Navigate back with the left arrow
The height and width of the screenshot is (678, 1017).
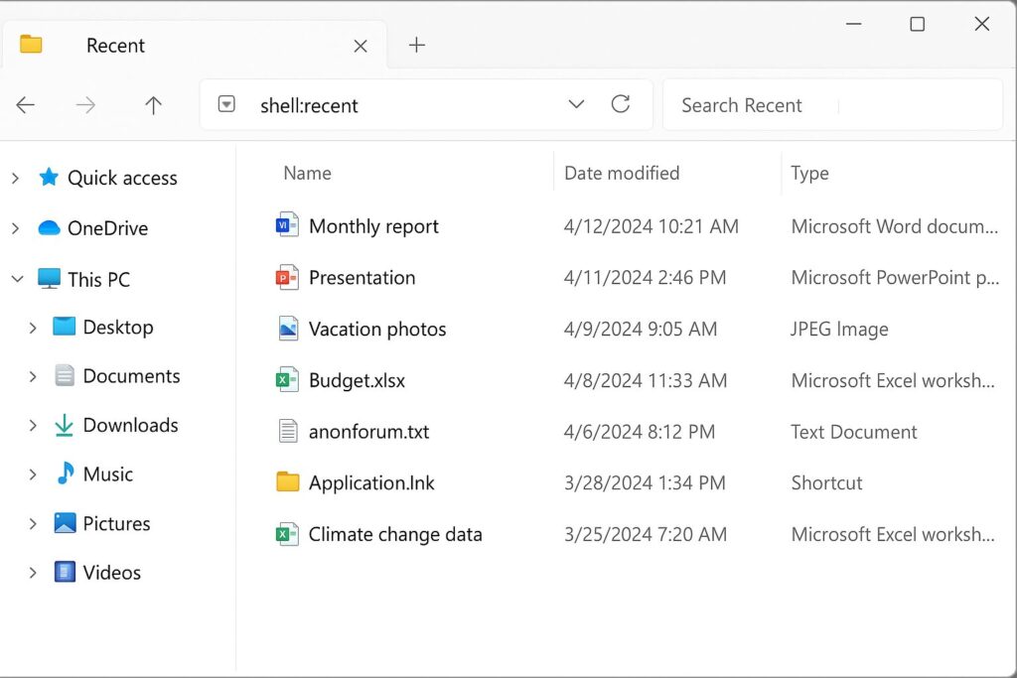pos(26,105)
